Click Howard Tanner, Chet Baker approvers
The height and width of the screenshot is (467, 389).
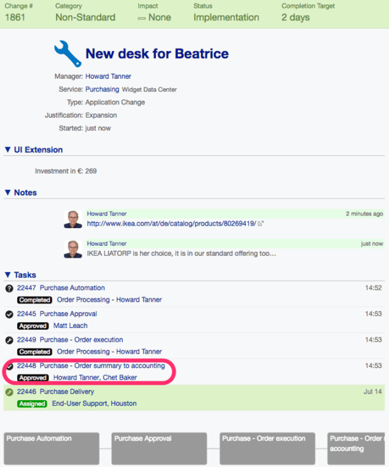click(x=95, y=377)
